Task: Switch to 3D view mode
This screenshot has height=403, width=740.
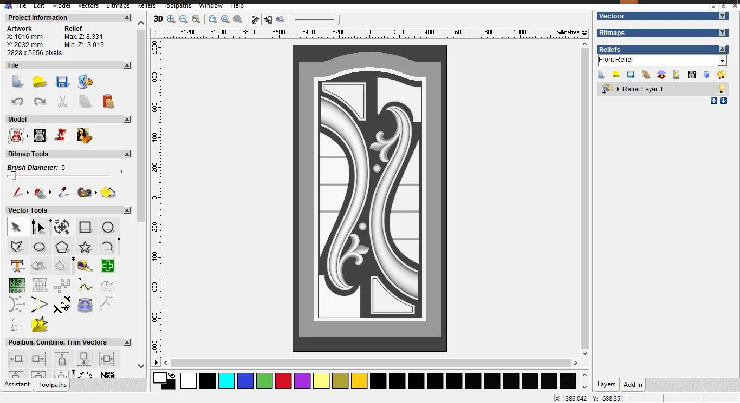Action: (x=158, y=19)
